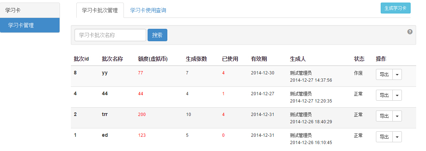Image resolution: width=426 pixels, height=151 pixels.
Task: Click timestamp 2014-12-26 16:10:45
Action: [311, 143]
